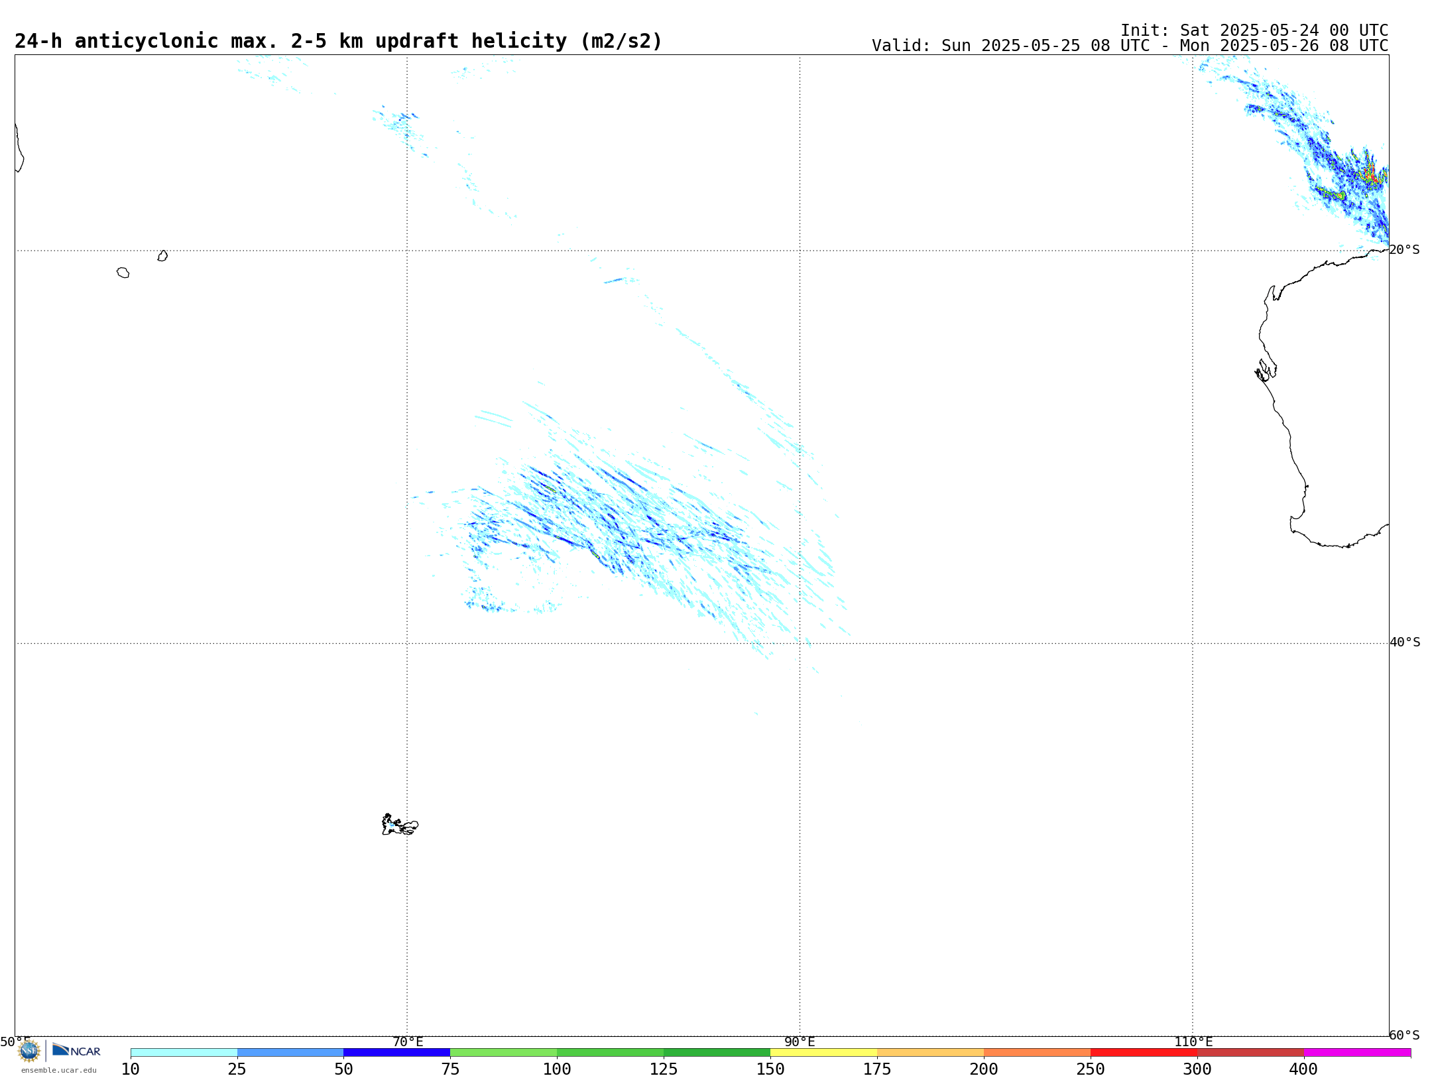Click the colorbar tick label 150

770,1069
